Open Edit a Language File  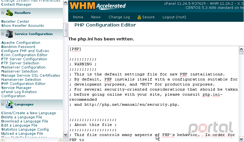19,125
